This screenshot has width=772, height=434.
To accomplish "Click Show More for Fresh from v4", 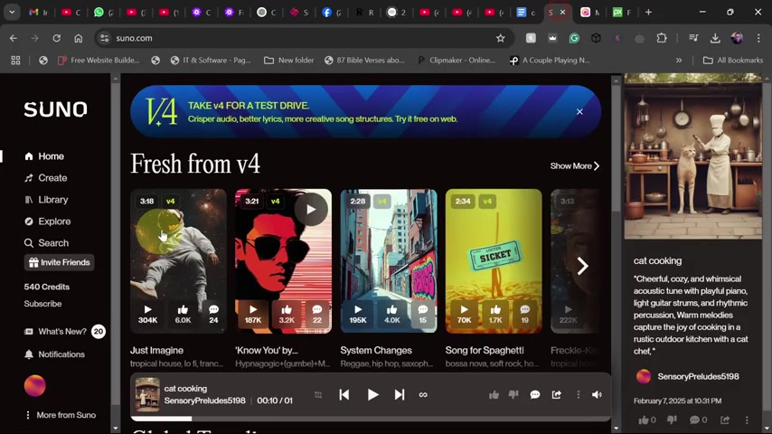I will pos(575,166).
